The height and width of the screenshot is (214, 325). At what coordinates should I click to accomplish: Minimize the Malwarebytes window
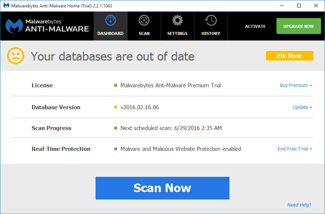[282, 6]
